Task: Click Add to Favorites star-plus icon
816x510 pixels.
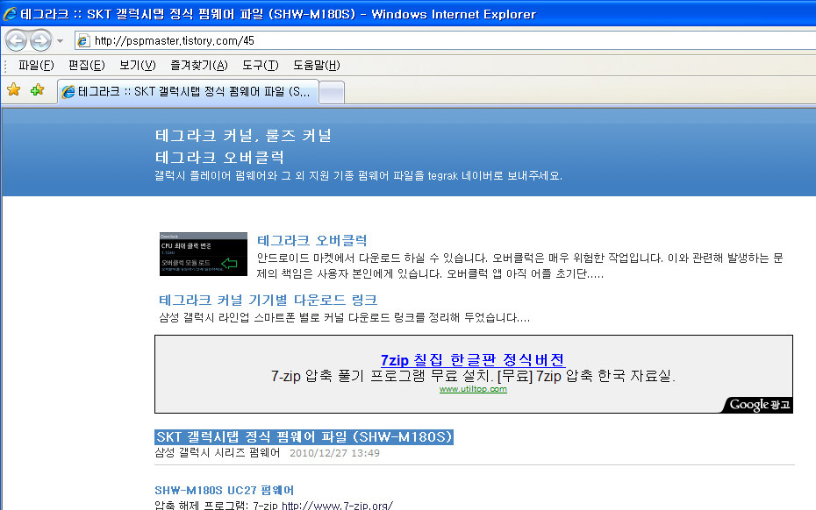Action: (37, 90)
